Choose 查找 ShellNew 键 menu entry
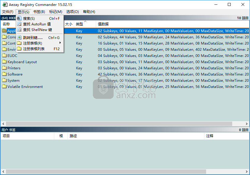Image resolution: width=250 pixels, height=175 pixels. pos(40,30)
